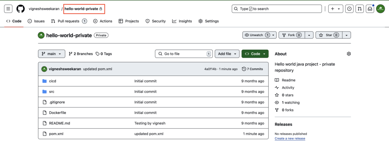Go to GitHub home via Octocat logo
Screen dimensions: 389x143
(x=21, y=9)
